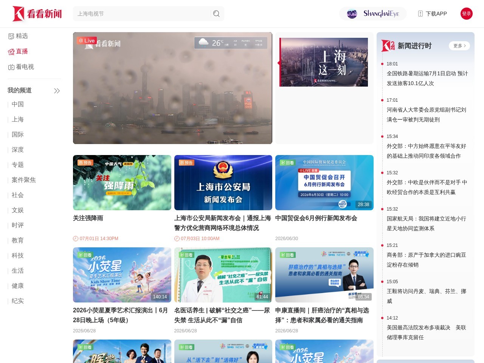Open the 教育 channel
Screen dimensions: 484x363
(x=18, y=240)
